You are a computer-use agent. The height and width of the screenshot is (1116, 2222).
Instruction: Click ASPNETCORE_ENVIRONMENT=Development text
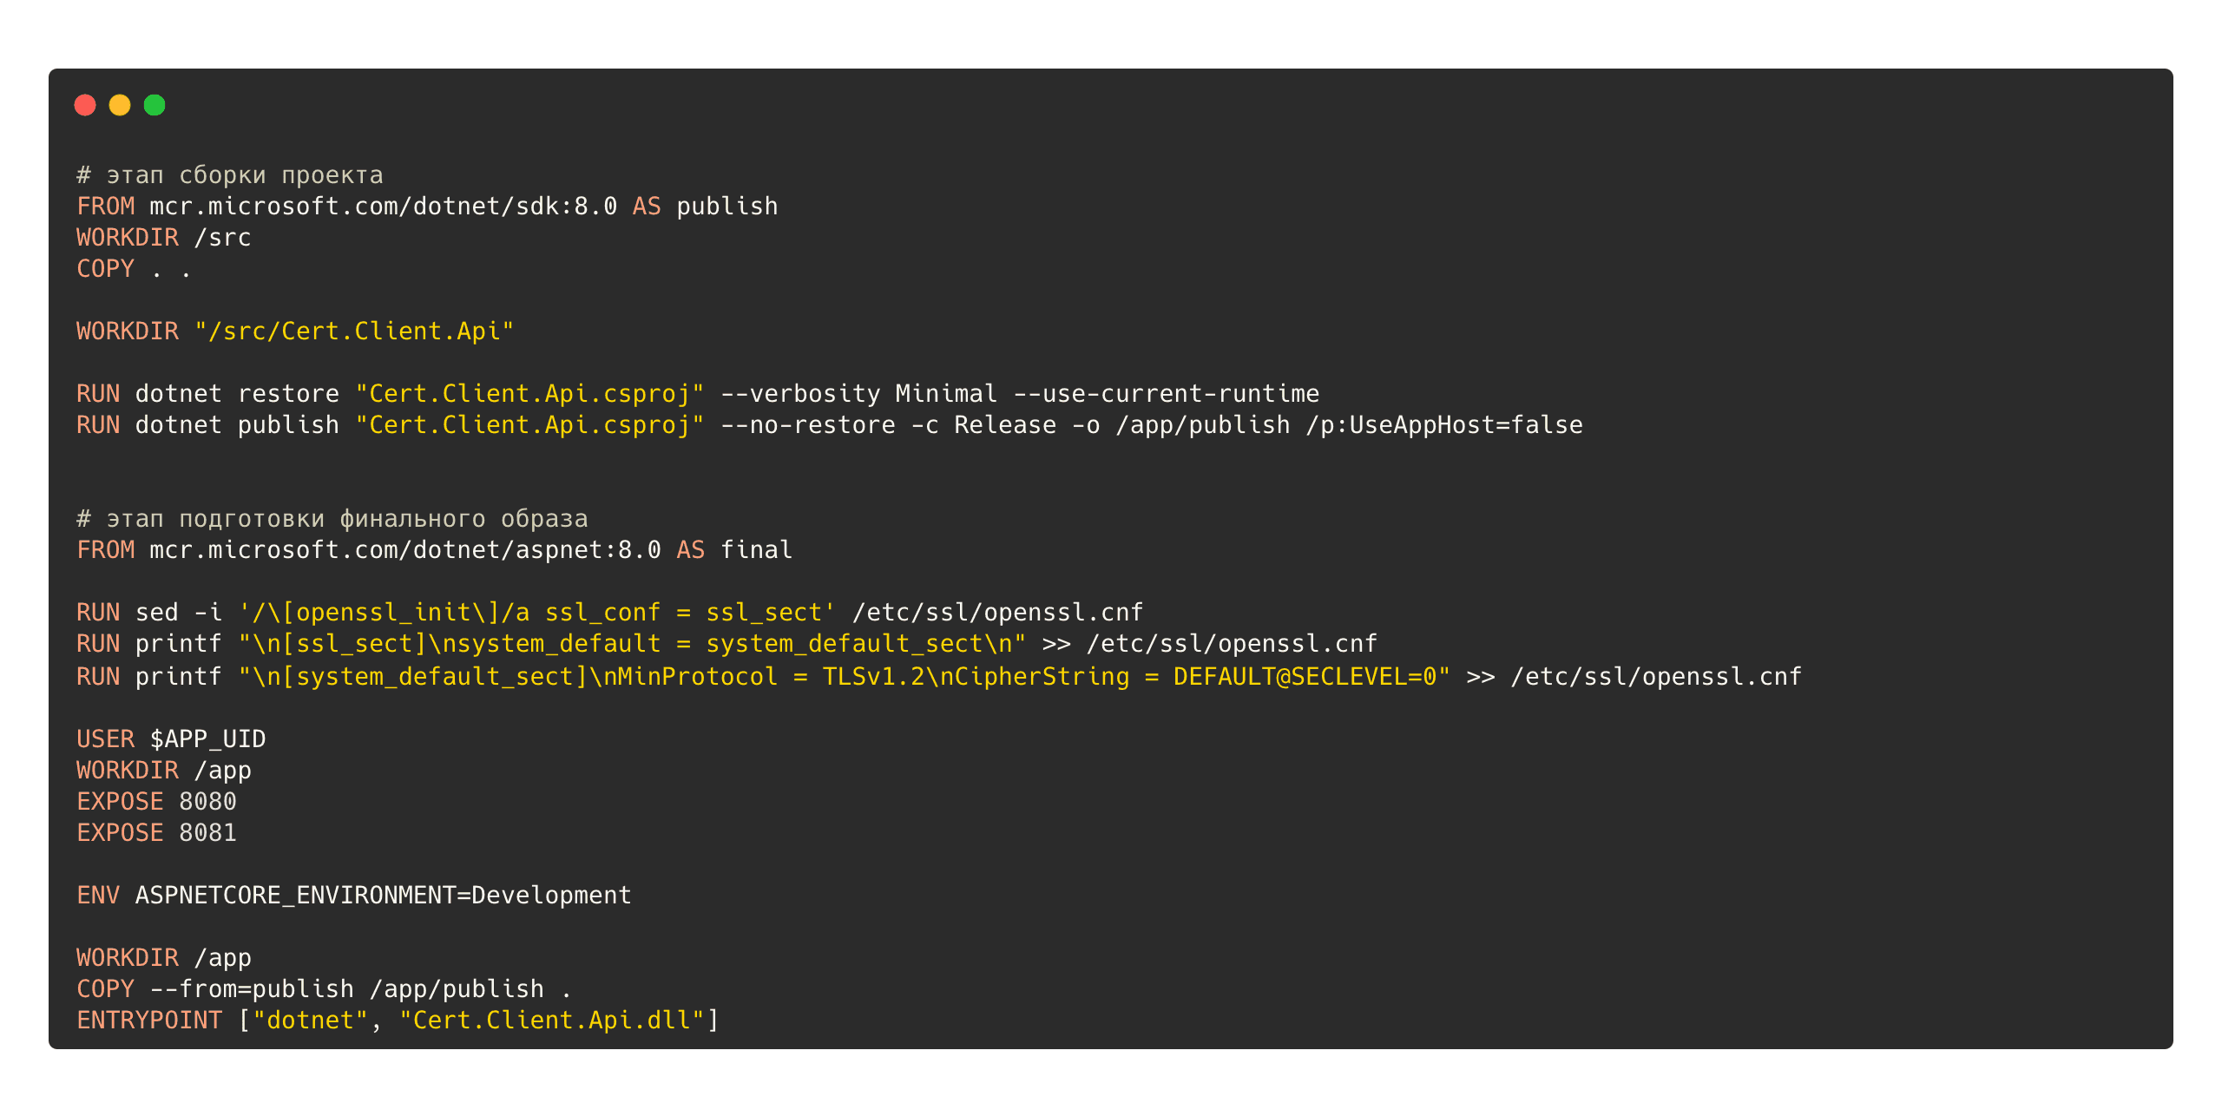(x=383, y=896)
